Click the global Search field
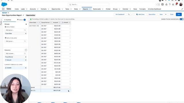Image resolution: width=184 pixels, height=103 pixels. [x=89, y=5]
